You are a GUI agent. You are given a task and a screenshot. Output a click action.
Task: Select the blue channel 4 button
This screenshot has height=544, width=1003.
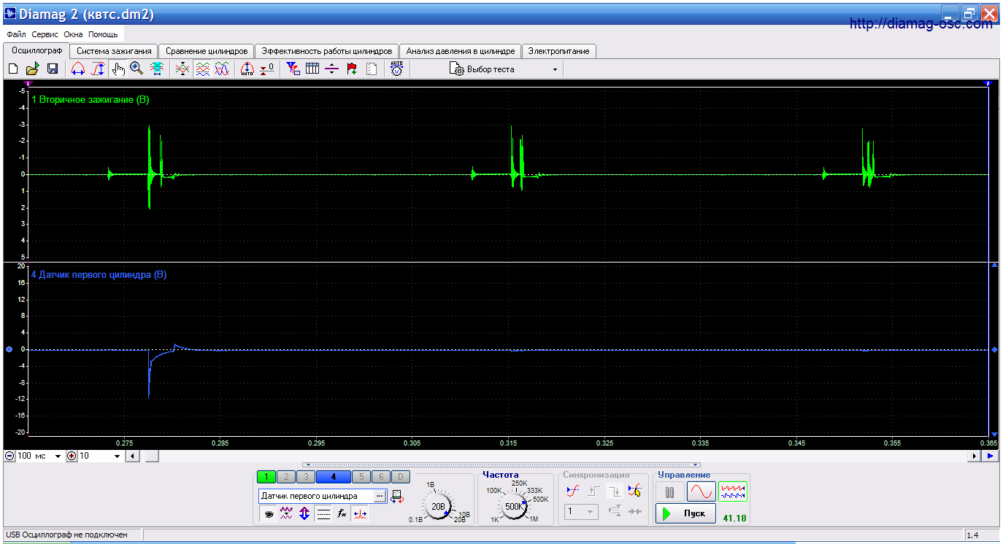333,477
